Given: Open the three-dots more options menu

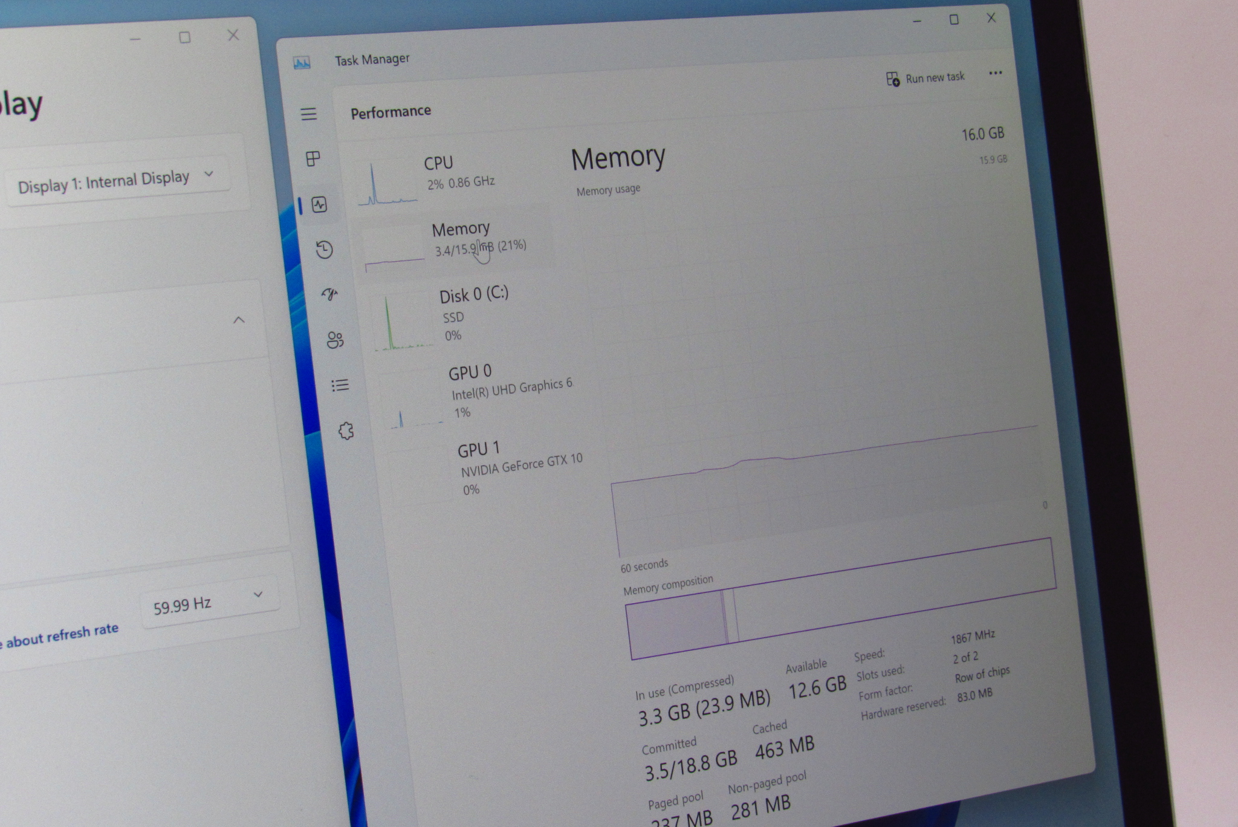Looking at the screenshot, I should click(995, 73).
